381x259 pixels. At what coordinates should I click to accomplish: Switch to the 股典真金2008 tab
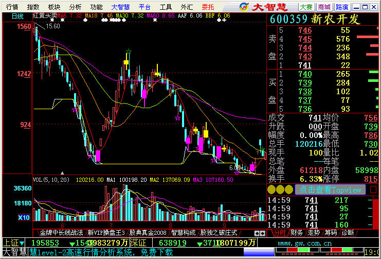click(x=148, y=233)
